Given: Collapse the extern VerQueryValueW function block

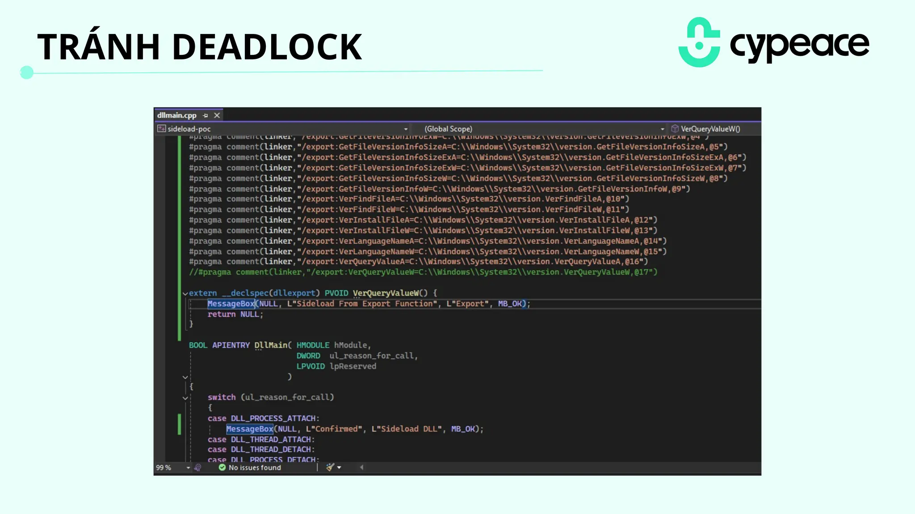Looking at the screenshot, I should pos(185,294).
